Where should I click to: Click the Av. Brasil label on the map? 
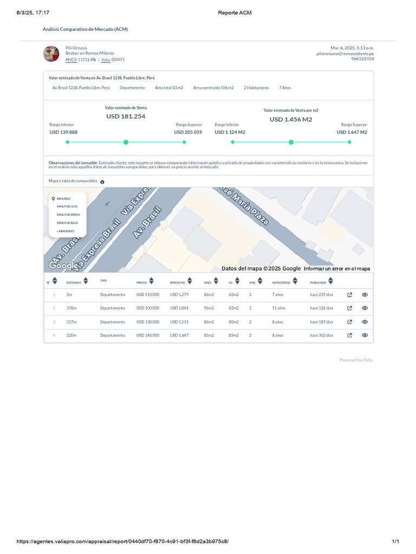point(147,222)
